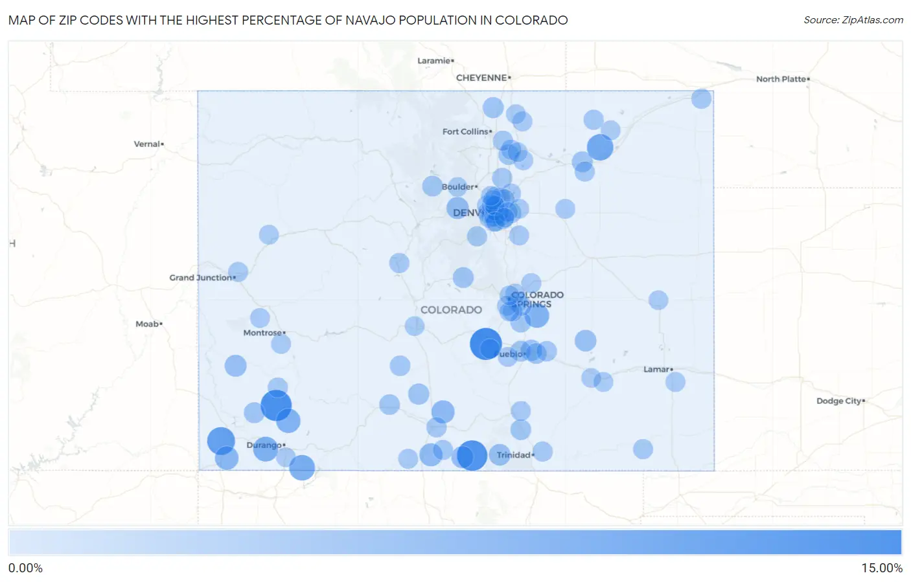
Task: Click the Montrose city label
Action: 264,333
